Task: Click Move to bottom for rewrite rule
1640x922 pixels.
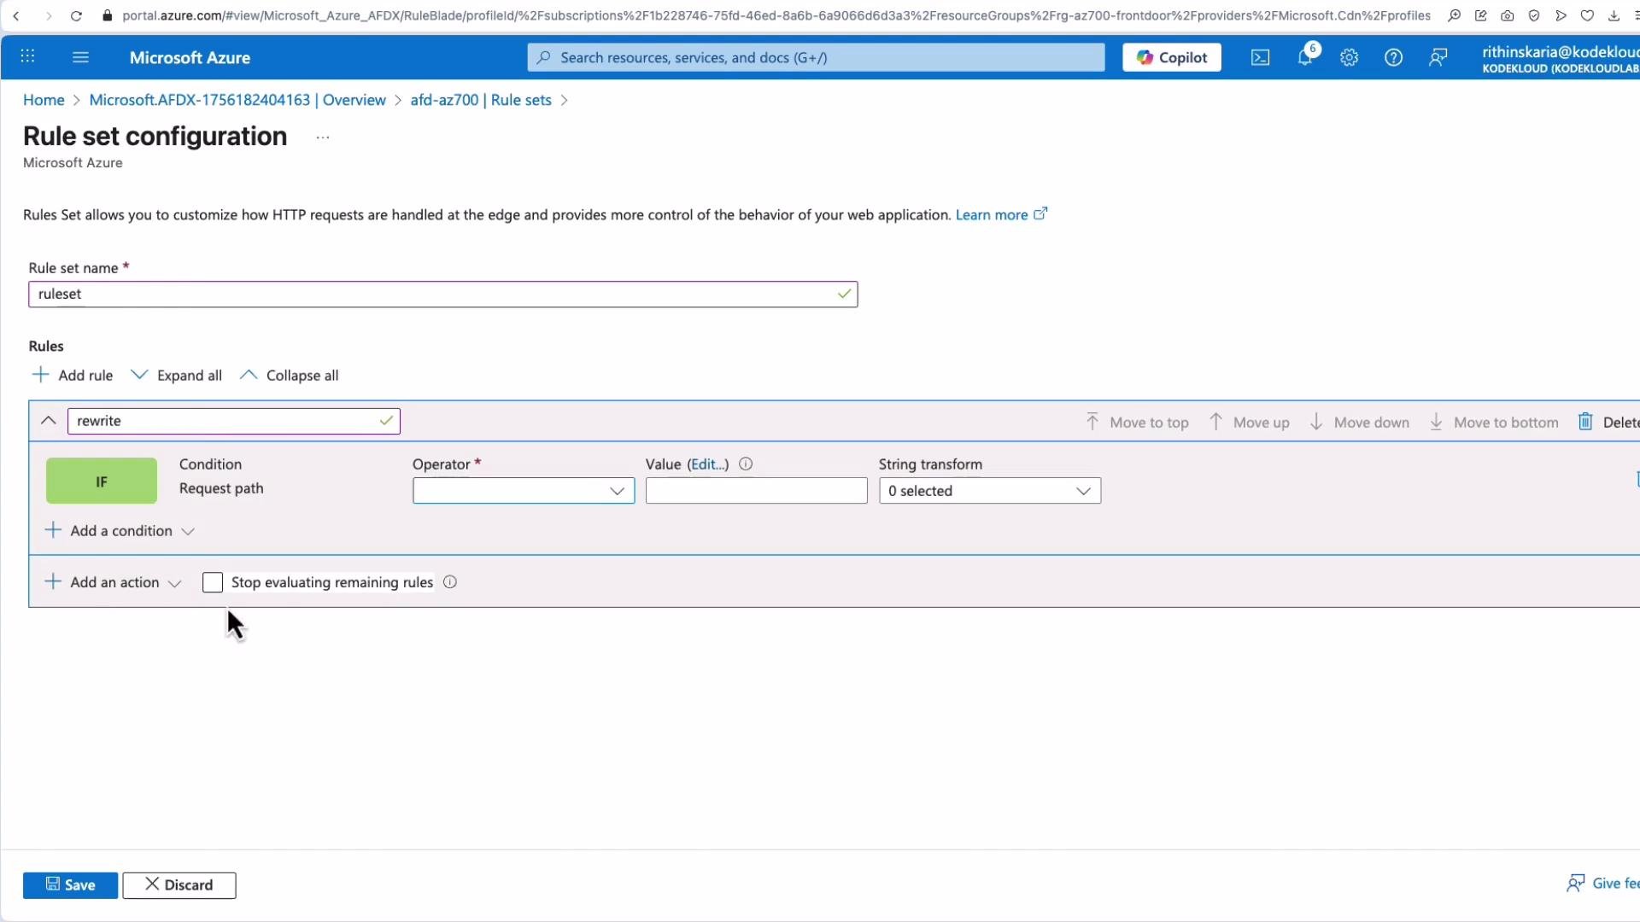Action: [x=1495, y=422]
